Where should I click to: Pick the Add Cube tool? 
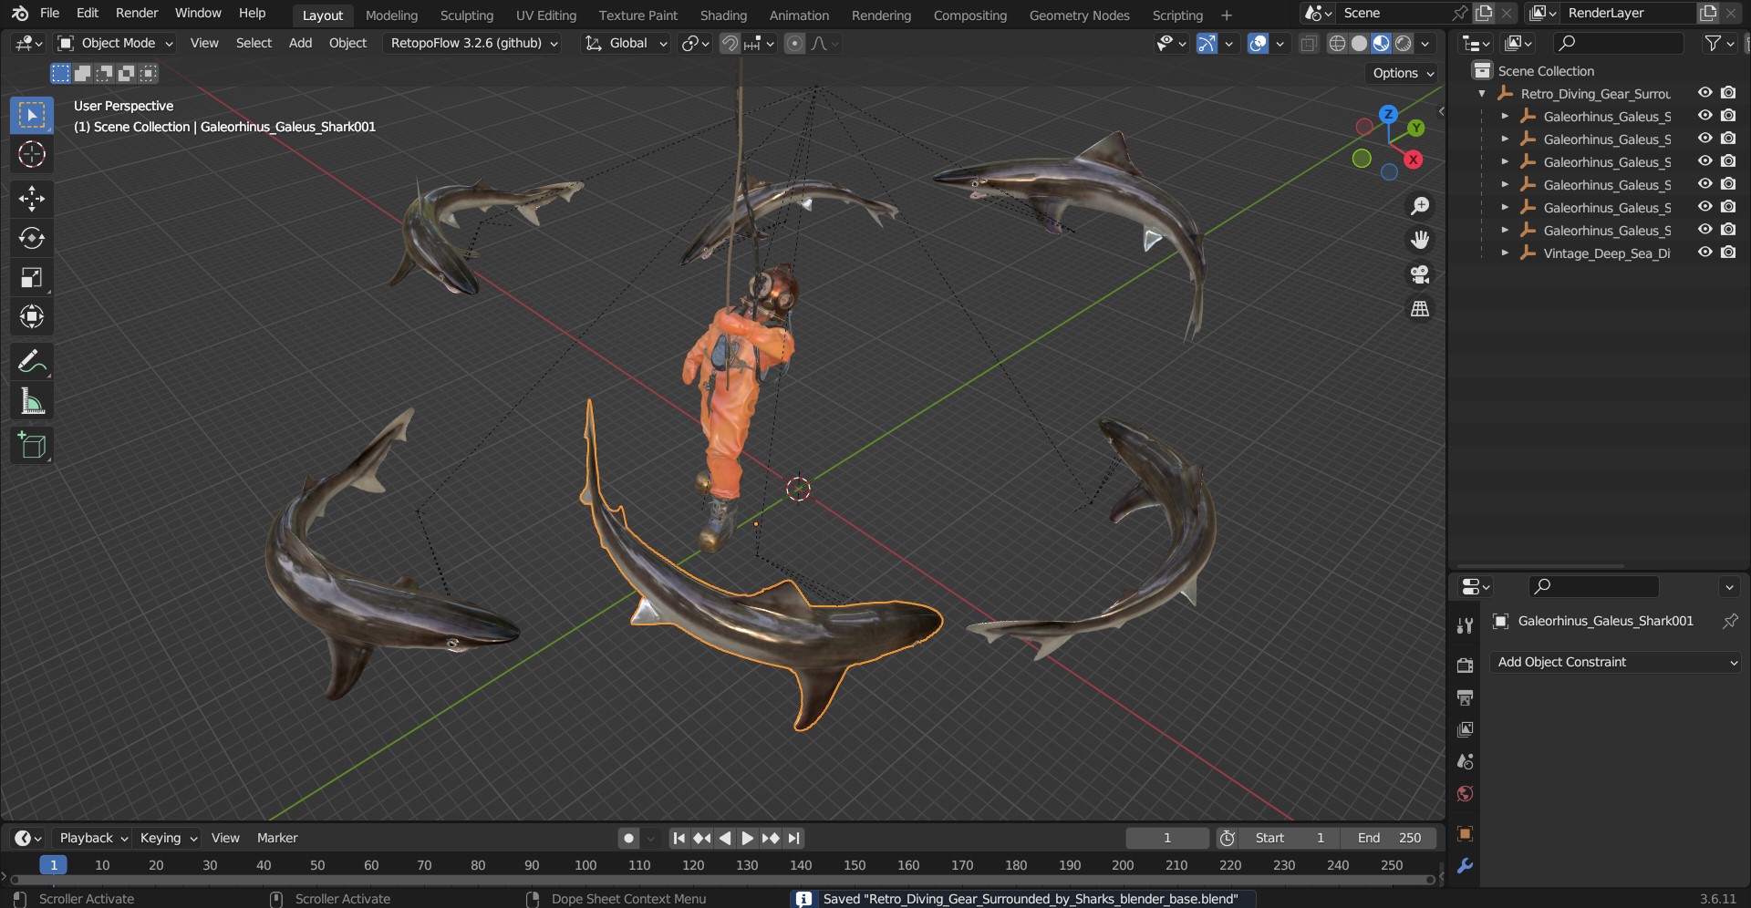point(32,445)
